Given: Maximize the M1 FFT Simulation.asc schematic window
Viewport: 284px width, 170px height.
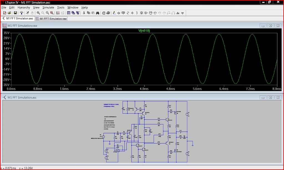Looking at the screenshot, I should click(270, 98).
